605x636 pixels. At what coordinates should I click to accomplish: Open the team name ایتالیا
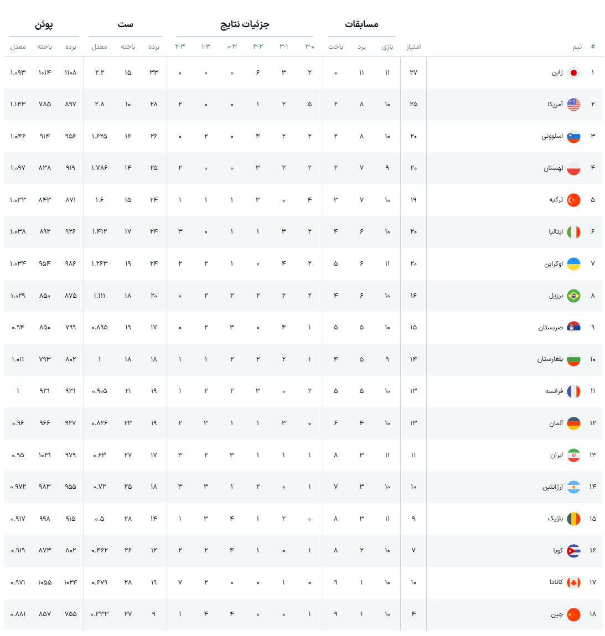(x=556, y=231)
